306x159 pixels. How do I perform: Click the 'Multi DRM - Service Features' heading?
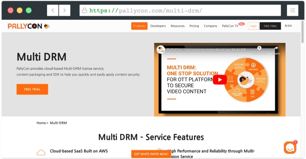[151, 137]
